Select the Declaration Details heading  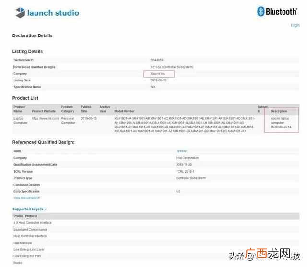pyautogui.click(x=32, y=35)
